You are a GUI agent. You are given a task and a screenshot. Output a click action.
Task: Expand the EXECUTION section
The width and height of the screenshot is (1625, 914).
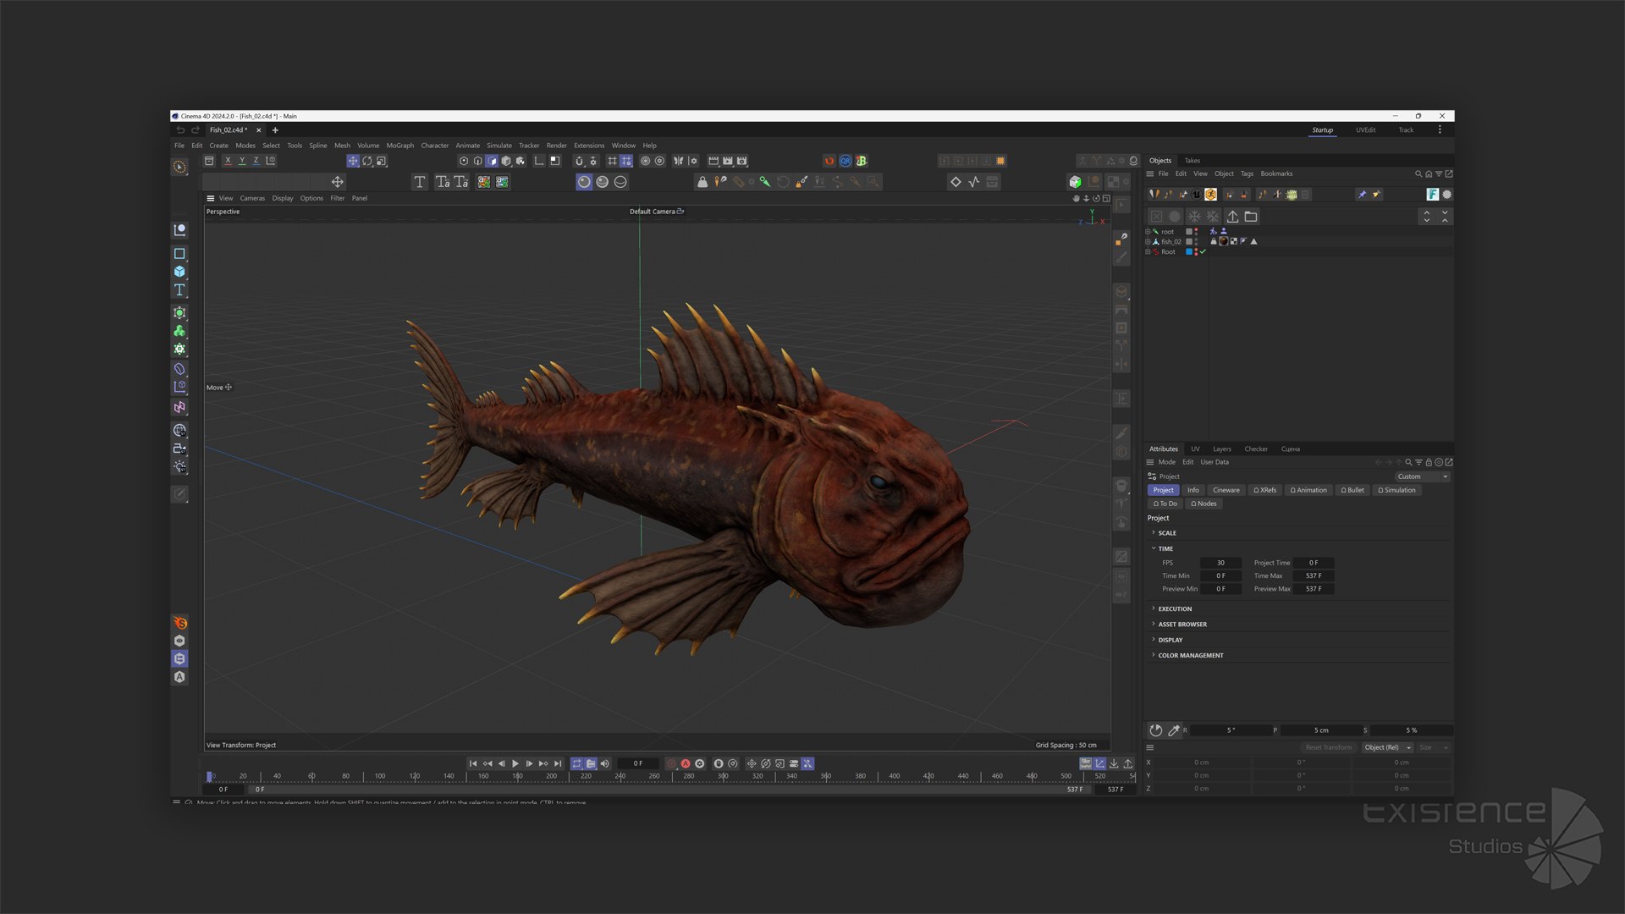1174,609
